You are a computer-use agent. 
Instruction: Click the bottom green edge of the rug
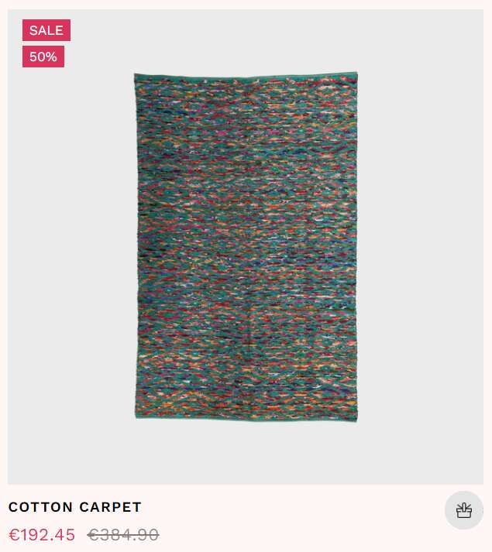tap(246, 417)
